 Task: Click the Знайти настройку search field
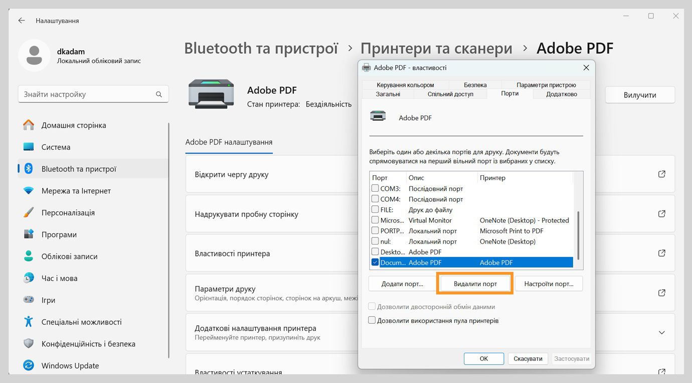[x=93, y=94]
